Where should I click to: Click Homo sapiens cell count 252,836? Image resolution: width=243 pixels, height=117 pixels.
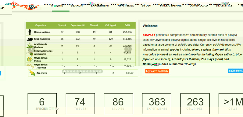tap(127, 32)
